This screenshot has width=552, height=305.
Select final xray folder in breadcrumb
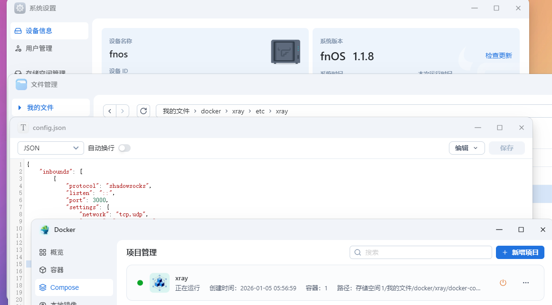[x=282, y=111]
